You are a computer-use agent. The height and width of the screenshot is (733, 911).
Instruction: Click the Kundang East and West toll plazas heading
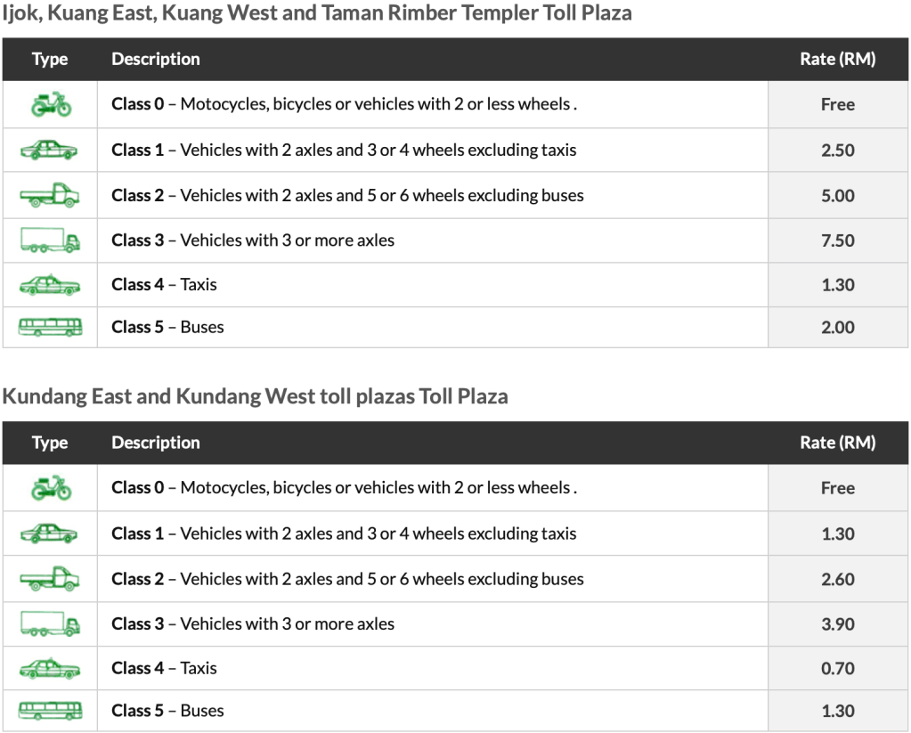click(x=255, y=396)
